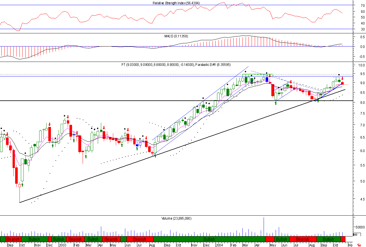This screenshot has width=366, height=247.
Task: Click the diamond marker above the September 2004 high
Action: pyautogui.click(x=339, y=75)
